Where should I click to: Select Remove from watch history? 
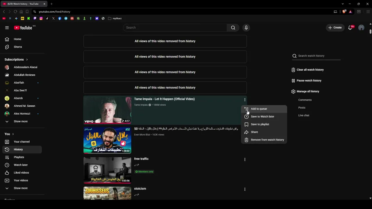[264, 140]
